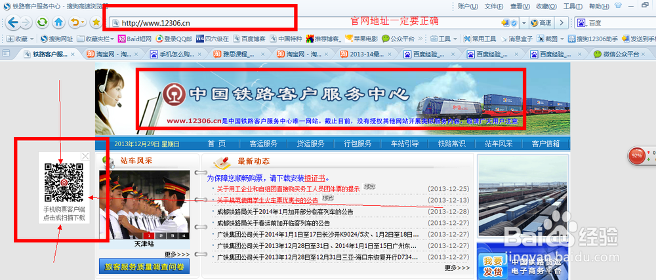This screenshot has width=656, height=280.
Task: Switch to the 2013-14最 tab
Action: [365, 54]
